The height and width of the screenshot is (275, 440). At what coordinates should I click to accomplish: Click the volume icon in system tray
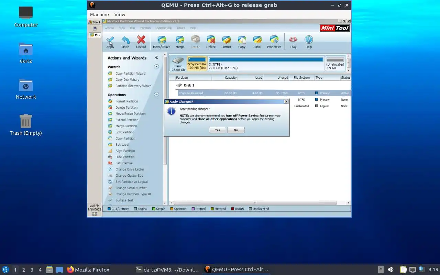point(390,270)
